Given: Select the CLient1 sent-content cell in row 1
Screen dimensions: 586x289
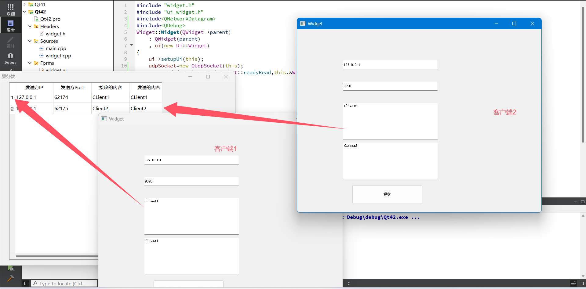Looking at the screenshot, I should pos(146,97).
